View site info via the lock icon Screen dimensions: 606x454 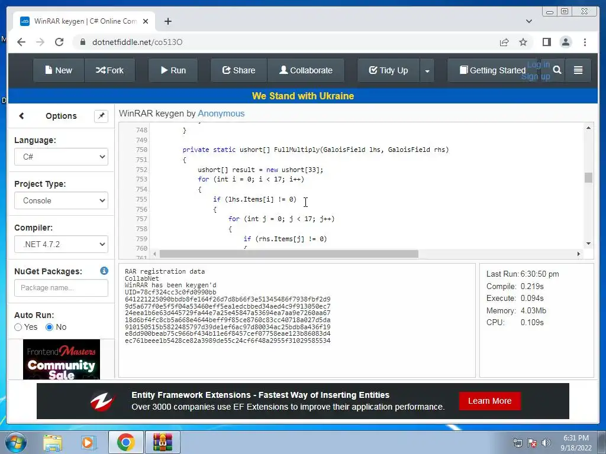(82, 42)
